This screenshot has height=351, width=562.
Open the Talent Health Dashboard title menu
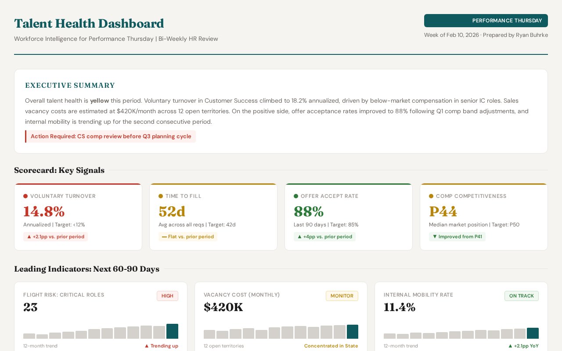tap(89, 24)
